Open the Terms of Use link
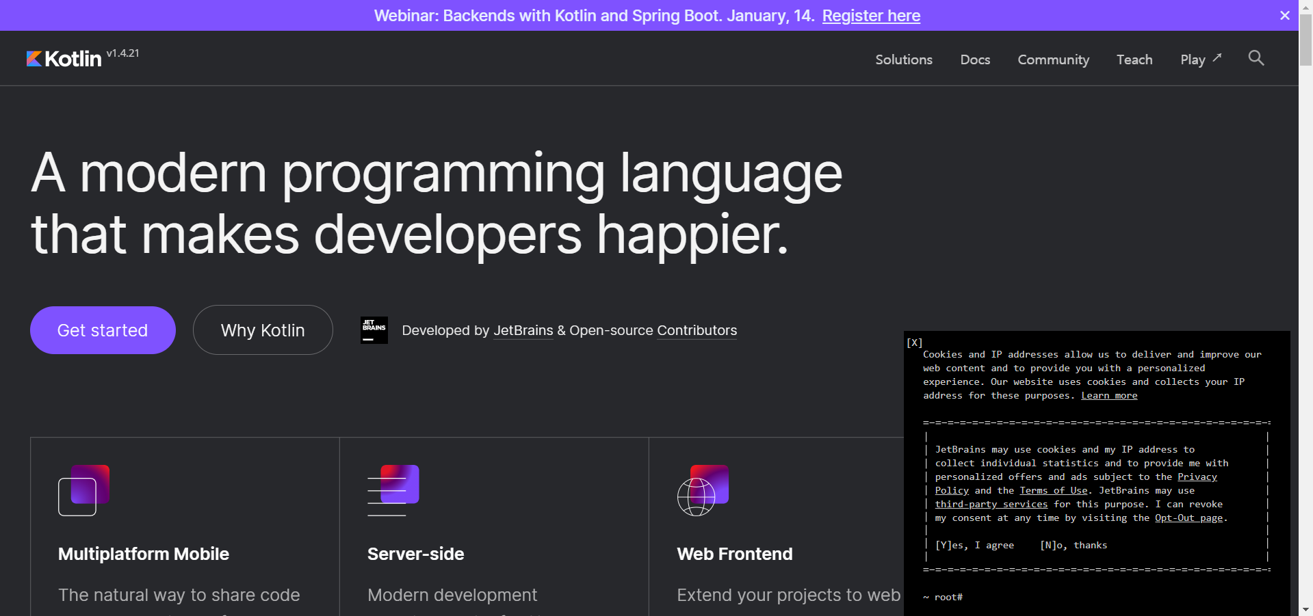The width and height of the screenshot is (1313, 616). (x=1053, y=490)
